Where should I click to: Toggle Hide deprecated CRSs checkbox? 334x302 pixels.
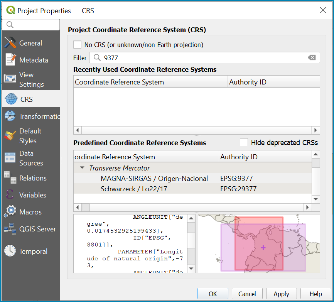244,142
